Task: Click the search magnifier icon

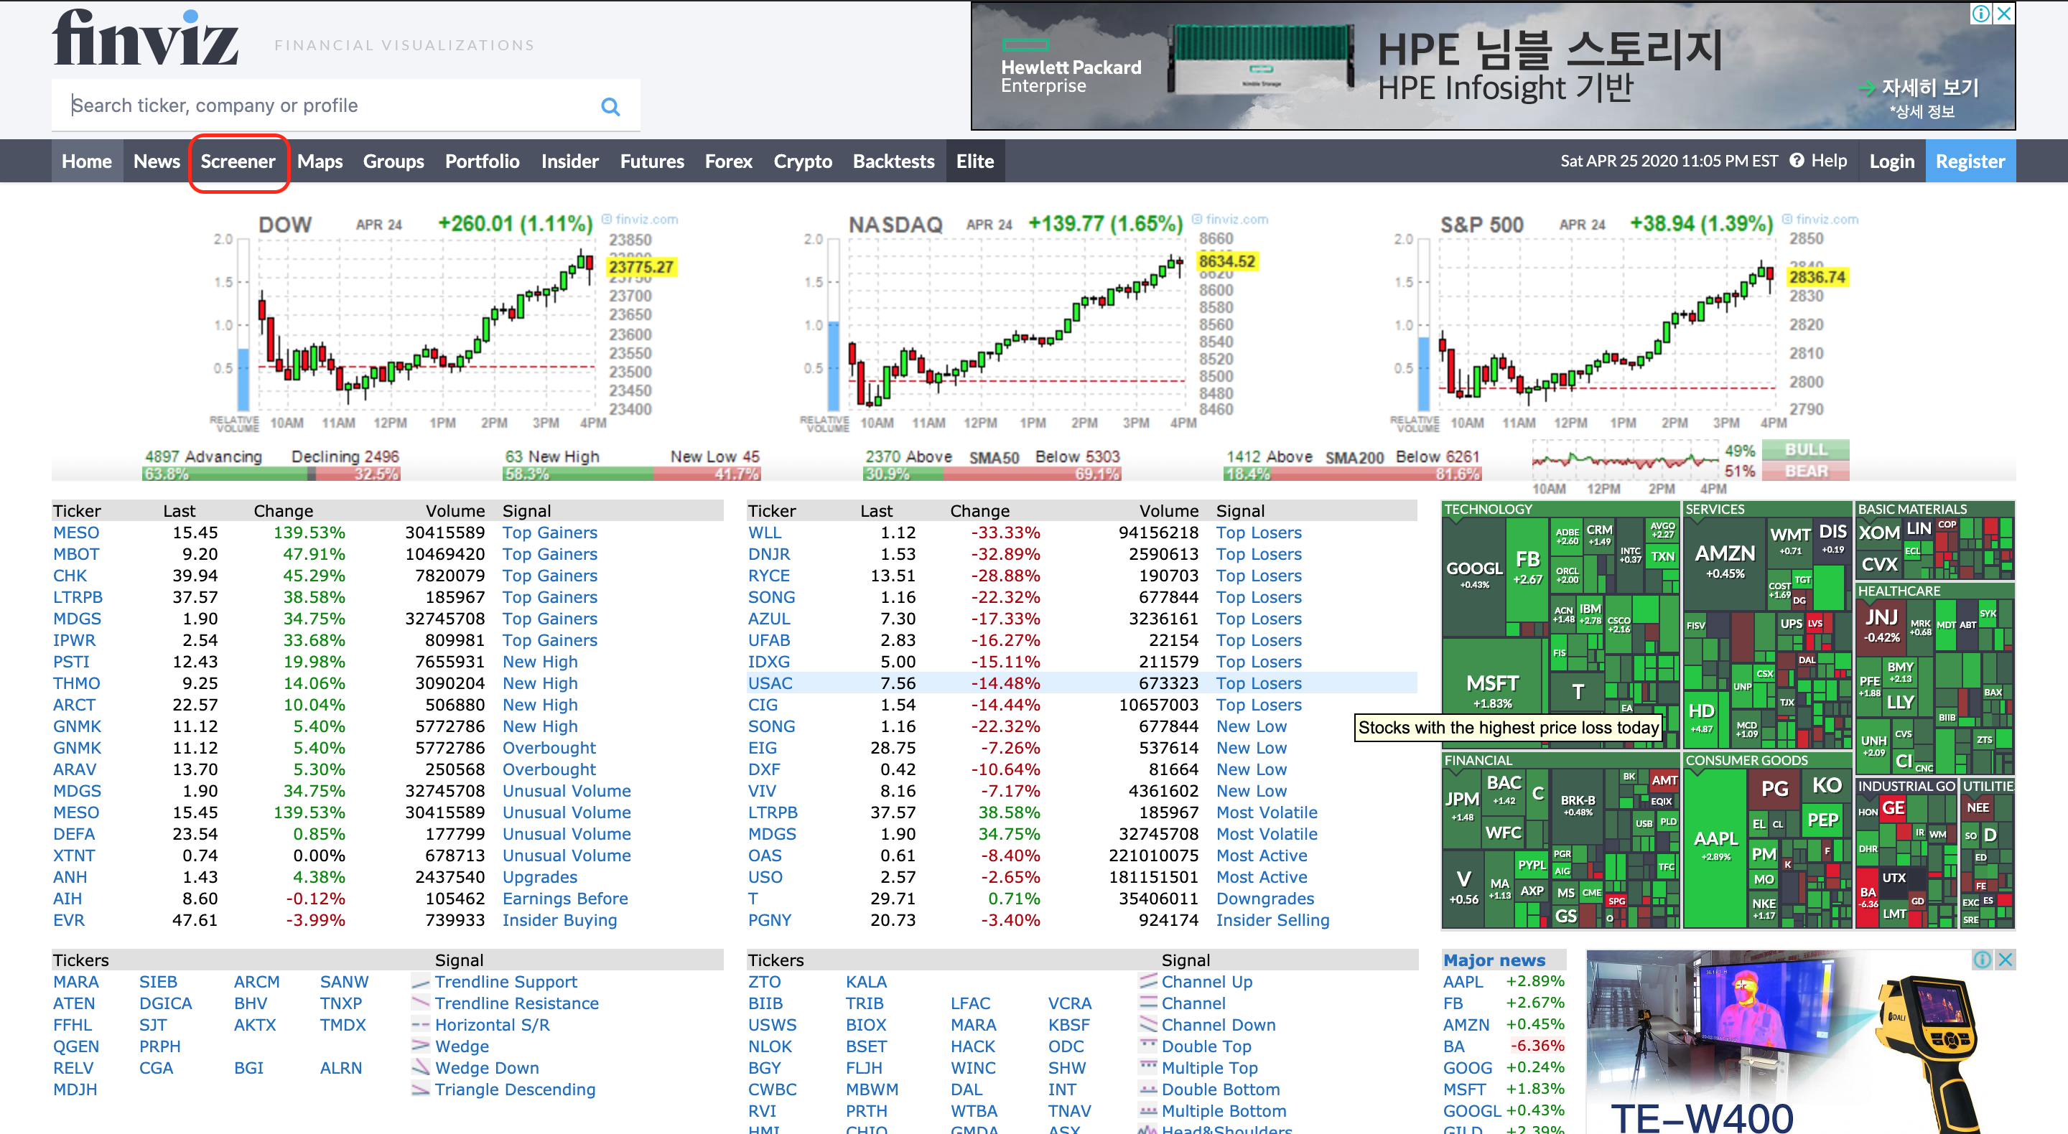Action: point(610,107)
